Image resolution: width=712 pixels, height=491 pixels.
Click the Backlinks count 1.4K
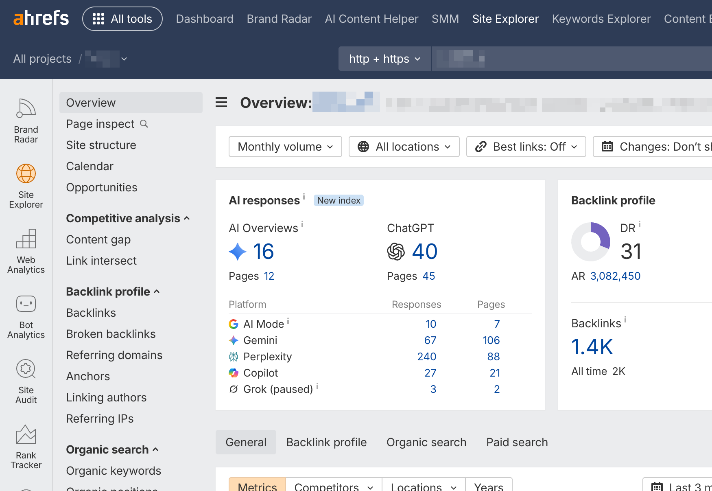point(592,347)
